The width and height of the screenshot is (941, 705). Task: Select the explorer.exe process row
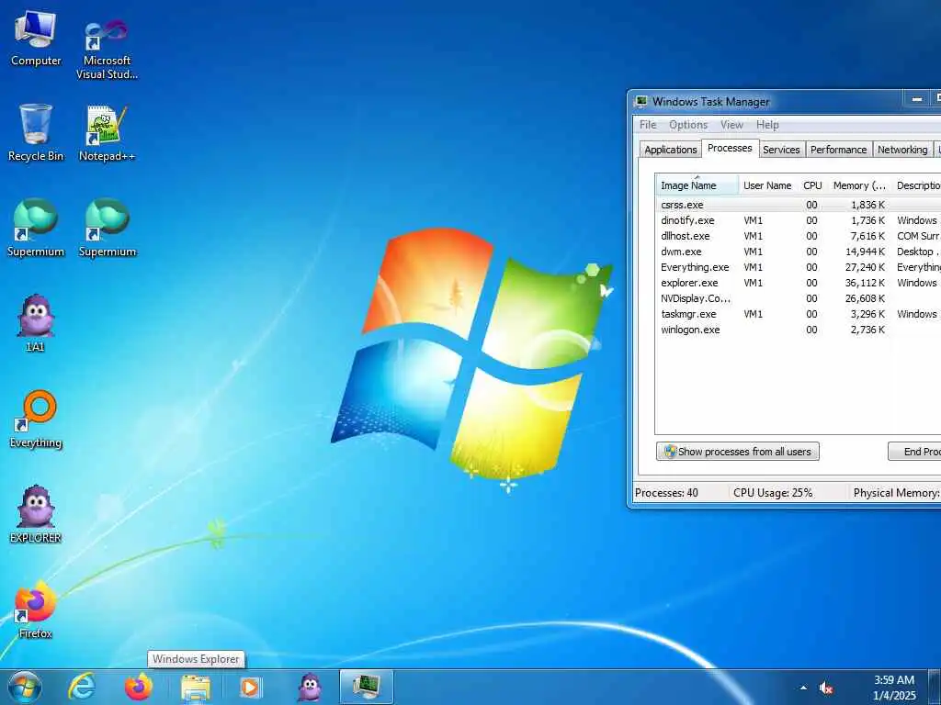pyautogui.click(x=799, y=283)
